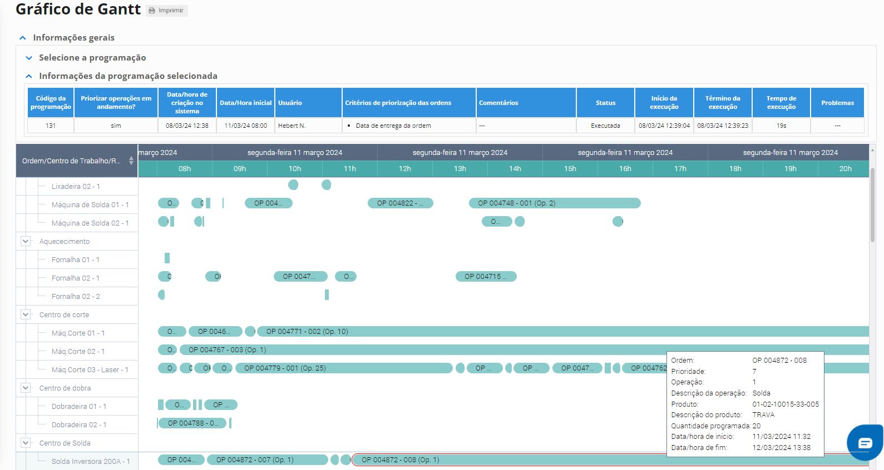Click the vertical scrollbar of the Gantt chart

(x=872, y=205)
